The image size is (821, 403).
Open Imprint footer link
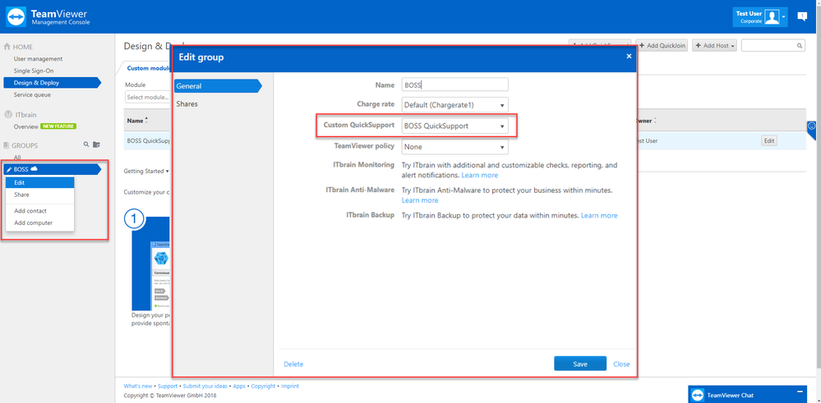[289, 387]
